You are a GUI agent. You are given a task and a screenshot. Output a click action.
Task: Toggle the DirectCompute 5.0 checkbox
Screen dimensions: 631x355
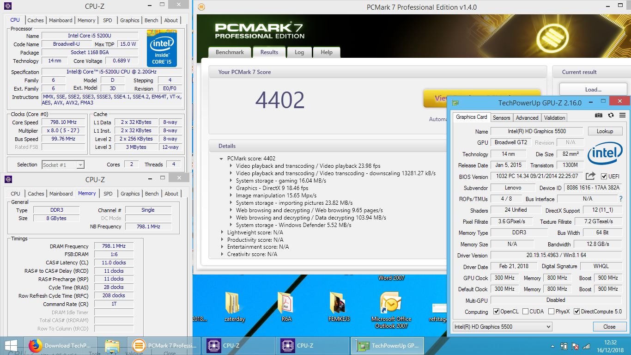click(576, 312)
